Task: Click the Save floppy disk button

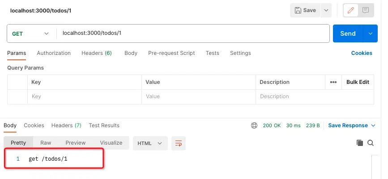Action: coord(305,10)
